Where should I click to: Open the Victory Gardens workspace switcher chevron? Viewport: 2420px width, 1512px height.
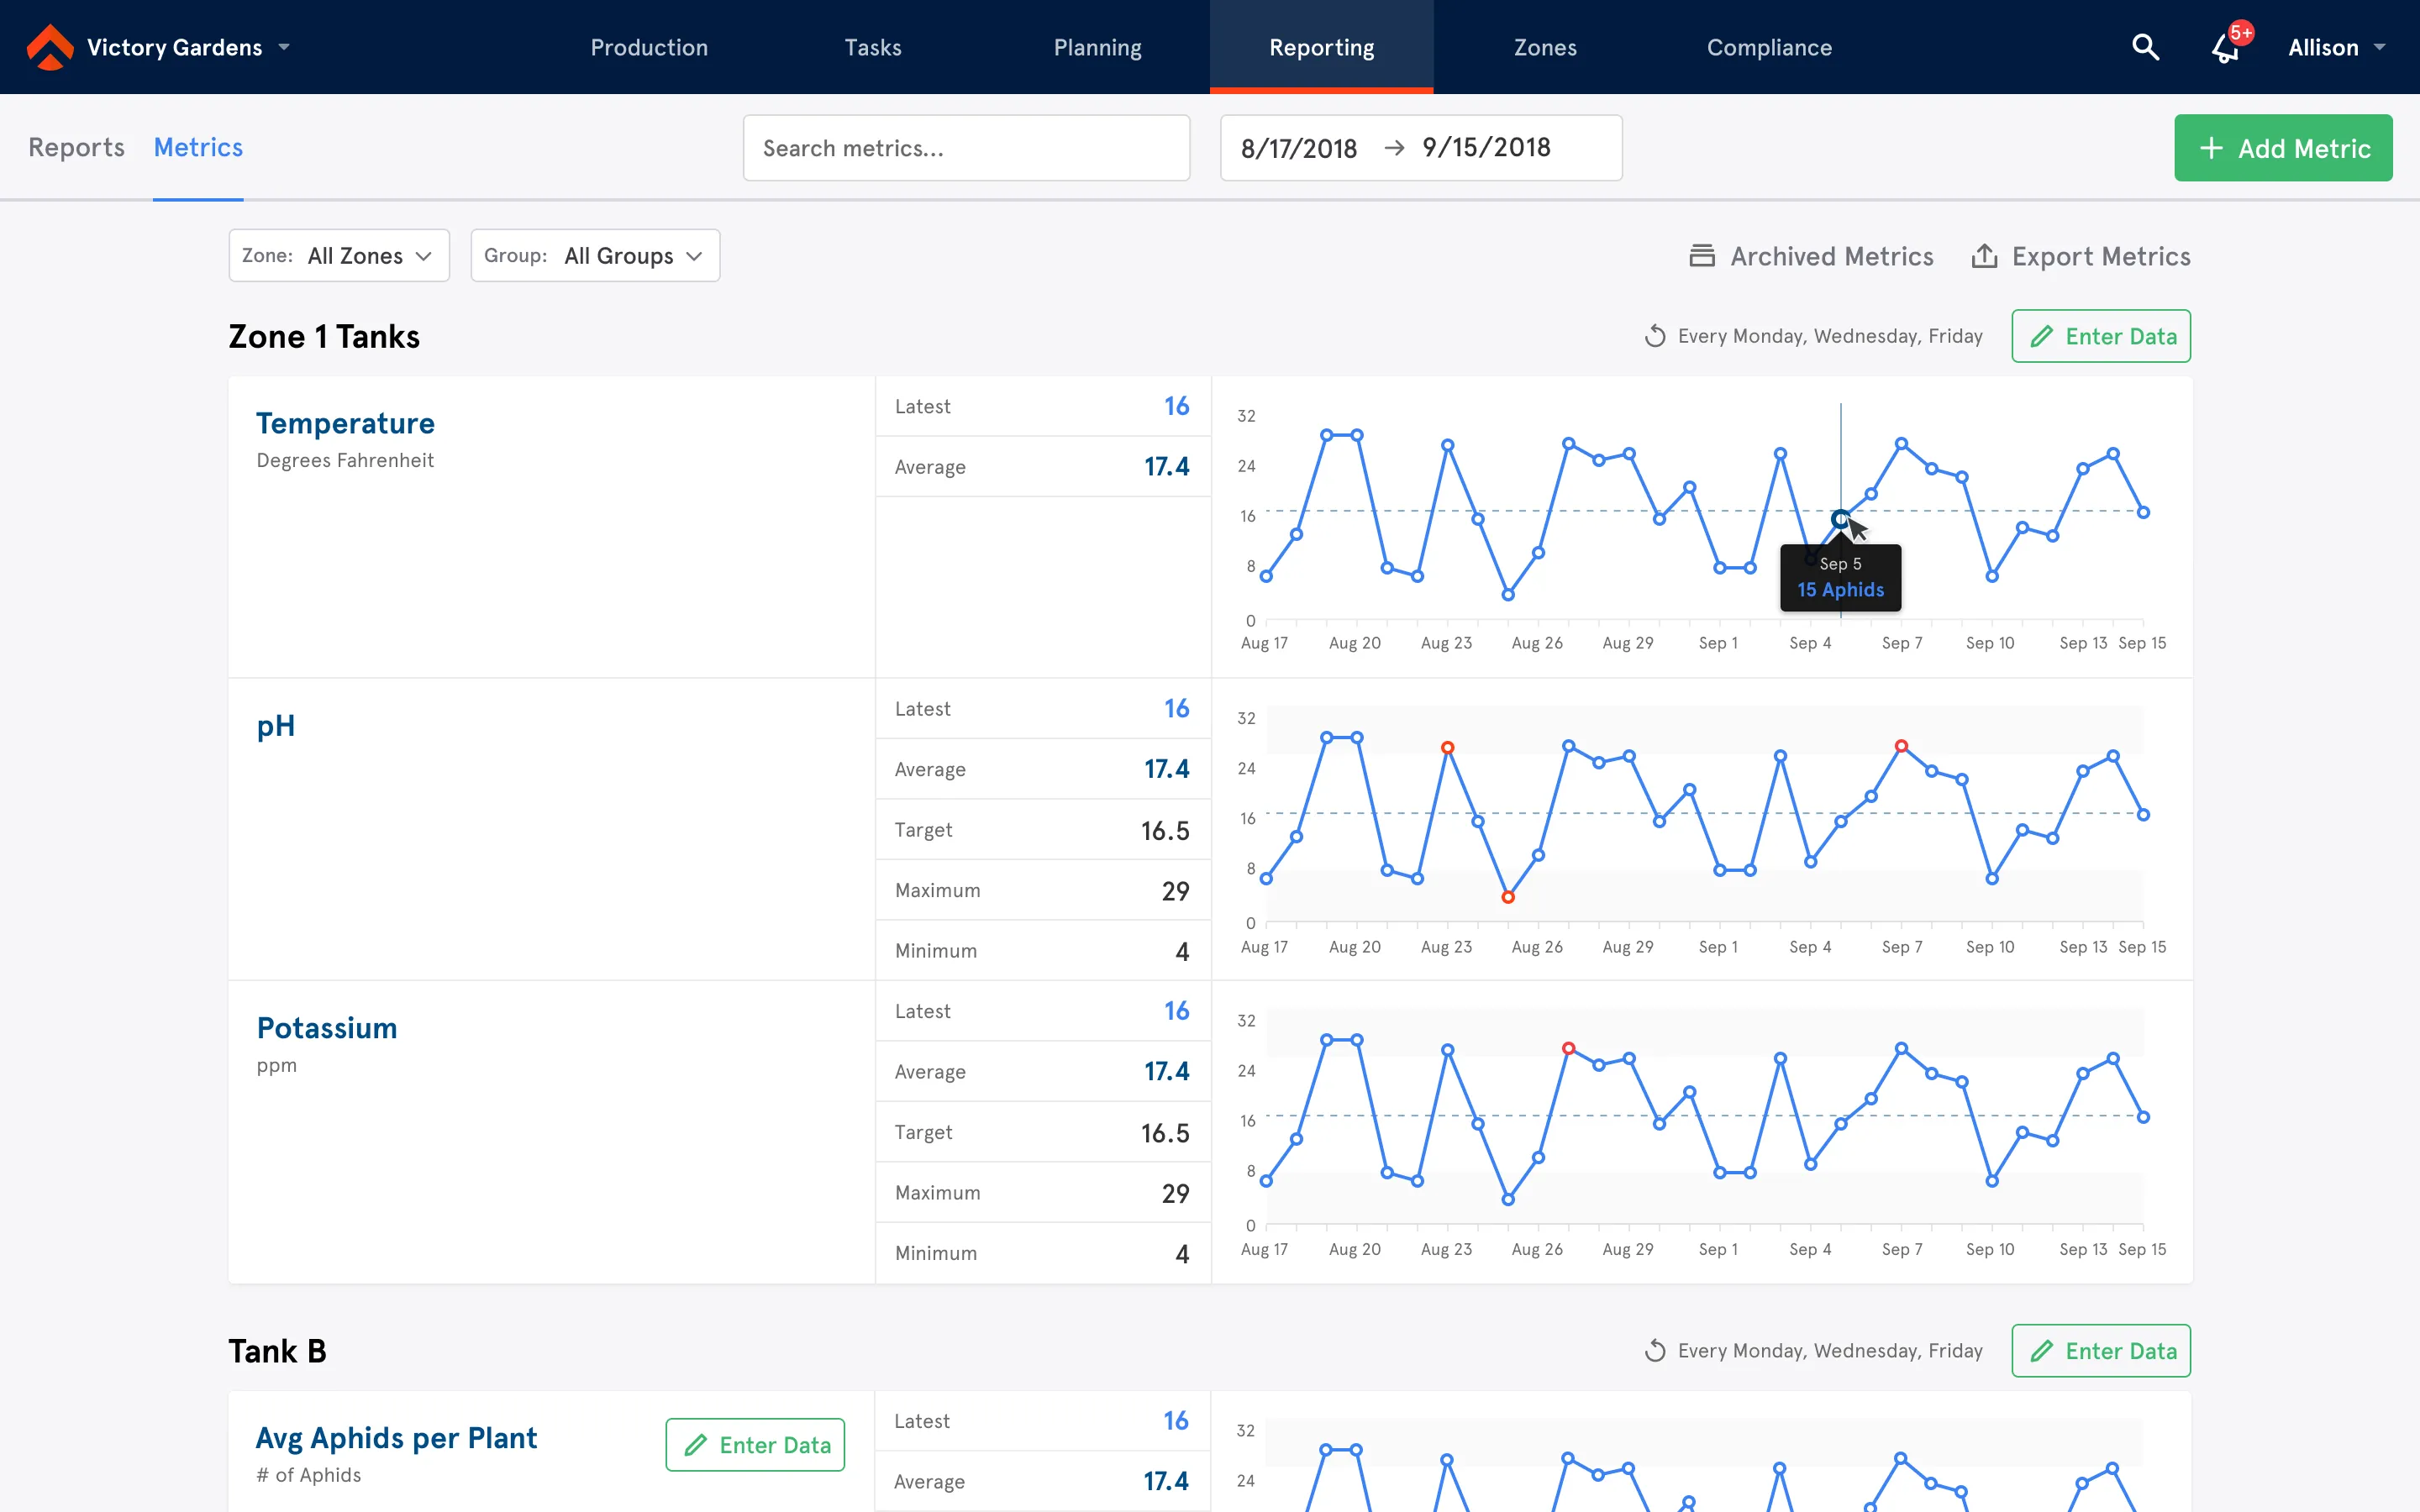(x=284, y=47)
